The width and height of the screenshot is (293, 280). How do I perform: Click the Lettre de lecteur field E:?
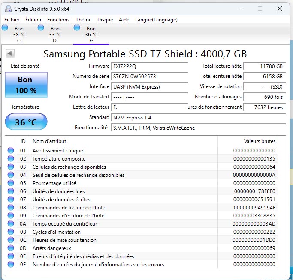point(149,107)
